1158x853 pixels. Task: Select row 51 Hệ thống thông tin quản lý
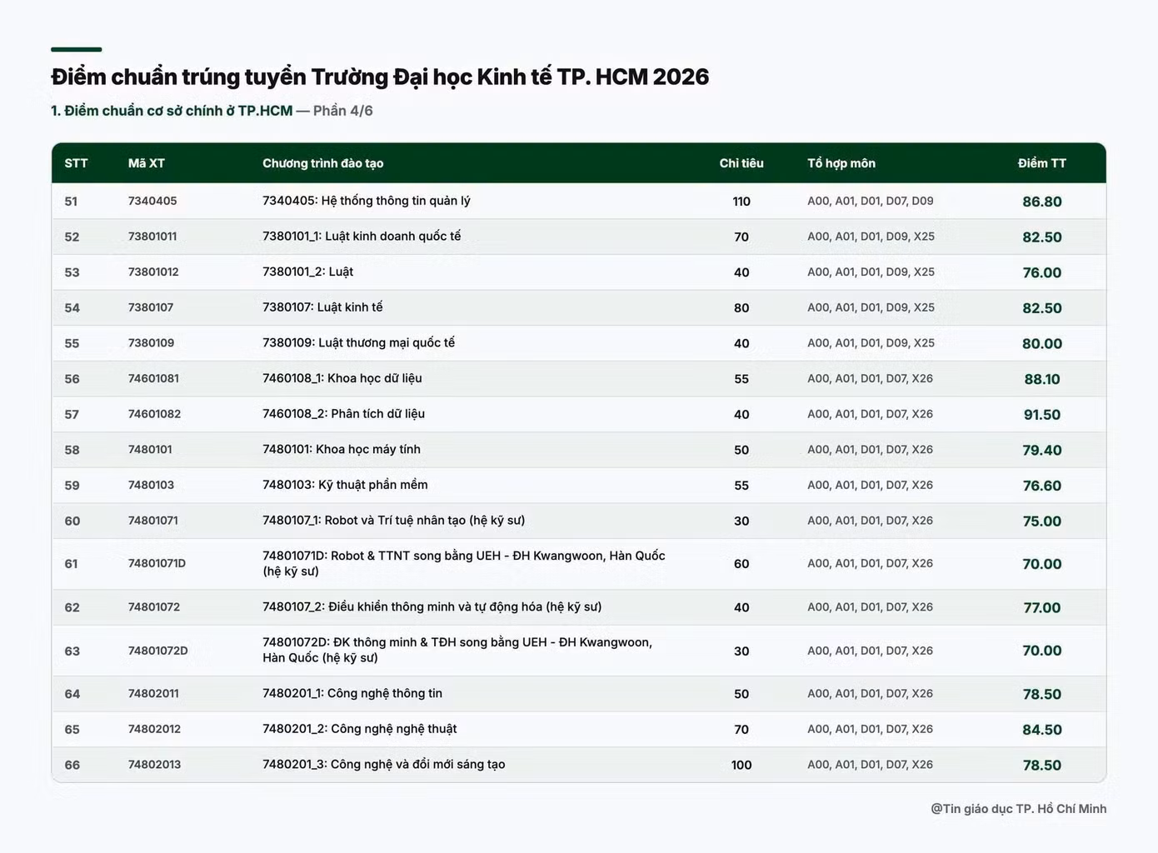pyautogui.click(x=579, y=201)
